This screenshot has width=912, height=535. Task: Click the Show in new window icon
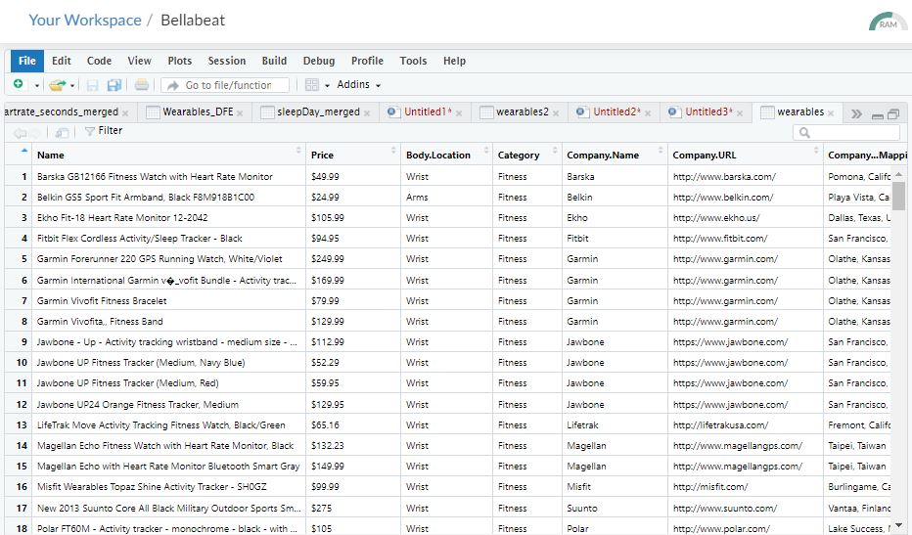click(62, 133)
